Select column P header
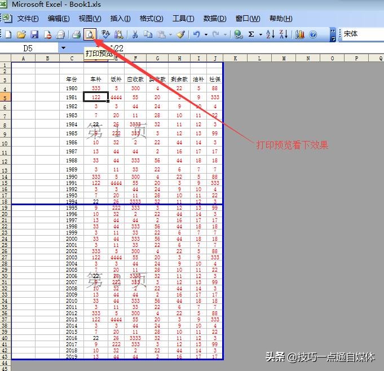Image resolution: width=384 pixels, height=371 pixels. point(356,58)
